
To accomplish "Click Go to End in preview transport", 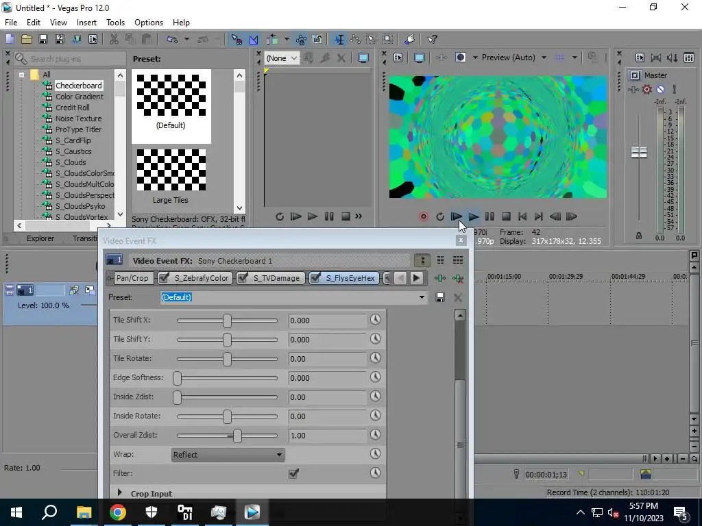I will pos(539,217).
